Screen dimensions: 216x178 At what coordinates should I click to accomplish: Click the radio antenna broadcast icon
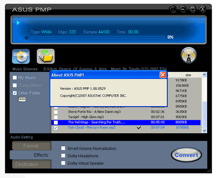click(189, 55)
